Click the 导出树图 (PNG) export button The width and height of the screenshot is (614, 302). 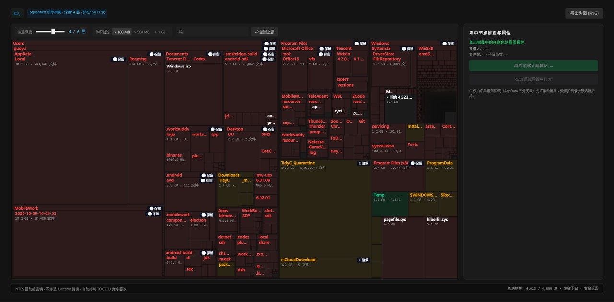[x=584, y=13]
